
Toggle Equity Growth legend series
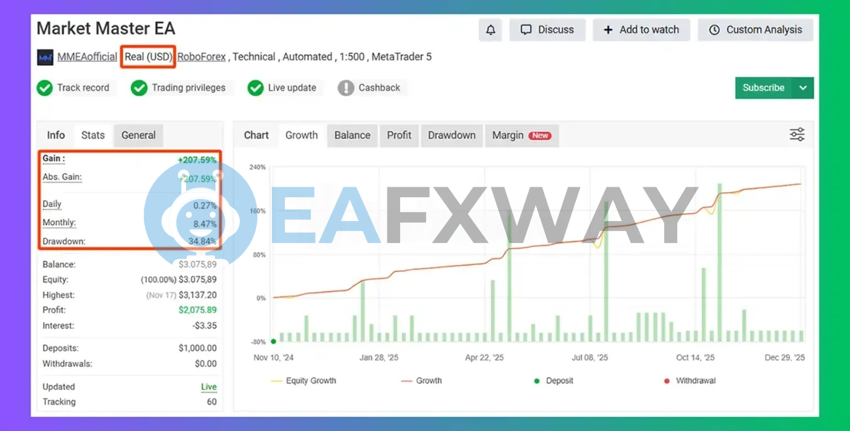pyautogui.click(x=303, y=381)
